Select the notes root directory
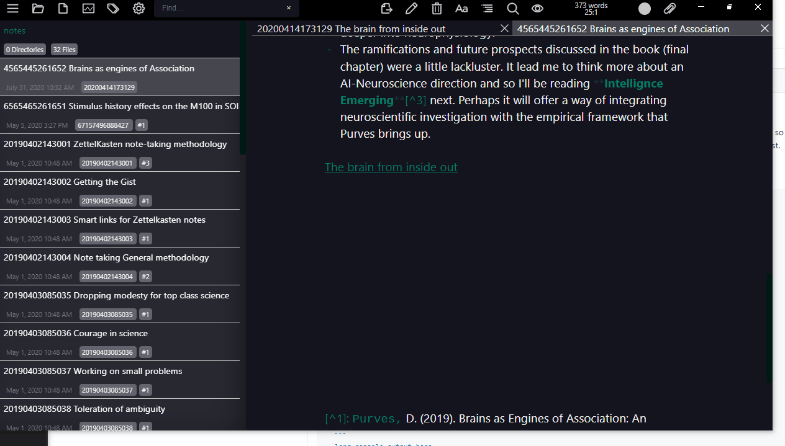Viewport: 785px width, 446px height. point(14,30)
